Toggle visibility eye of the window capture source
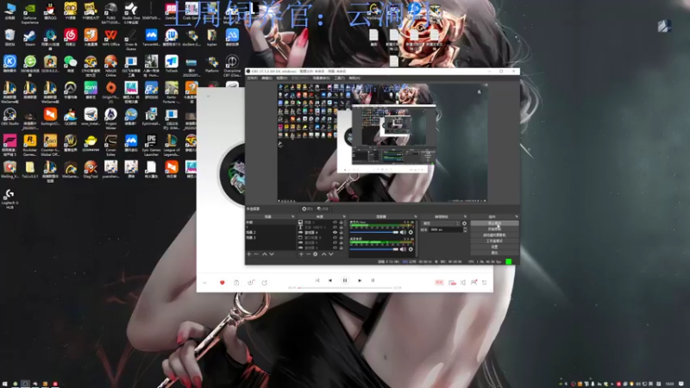 click(336, 238)
